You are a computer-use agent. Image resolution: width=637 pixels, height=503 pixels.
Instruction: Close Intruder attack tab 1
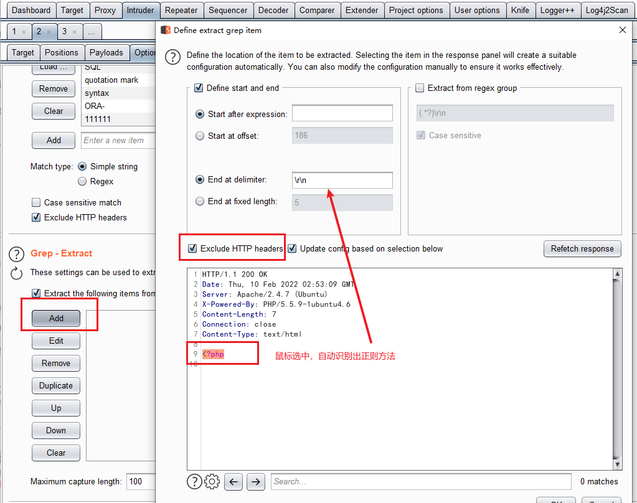click(24, 32)
